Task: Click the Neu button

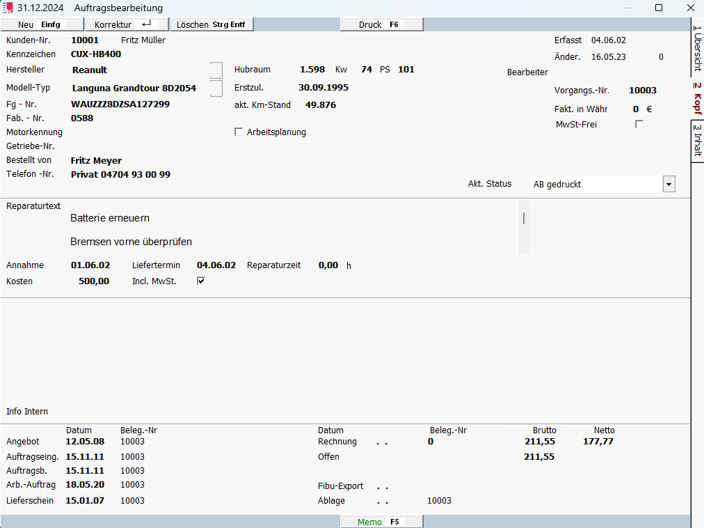Action: coord(42,24)
